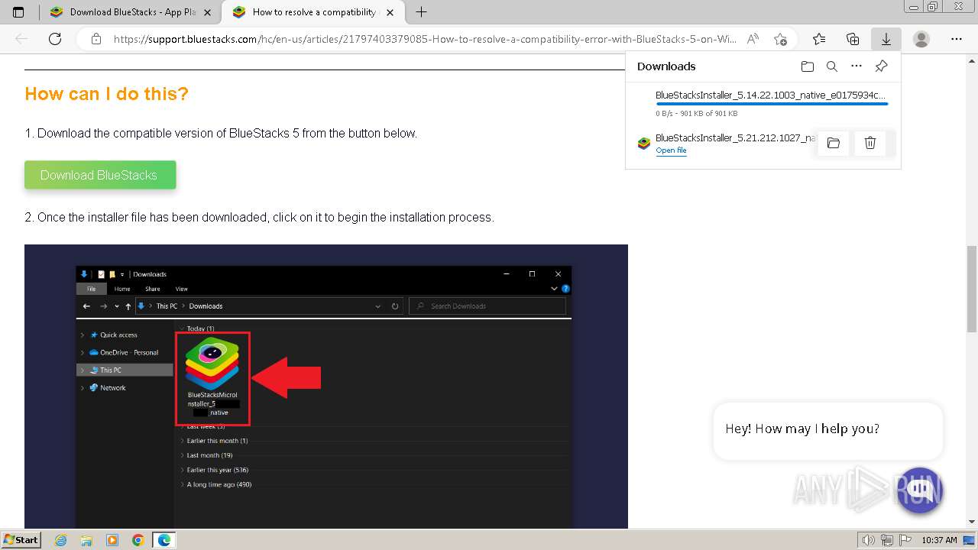Click BlueStacks icon of 5.21.212.1027 download
This screenshot has width=978, height=550.
(643, 143)
